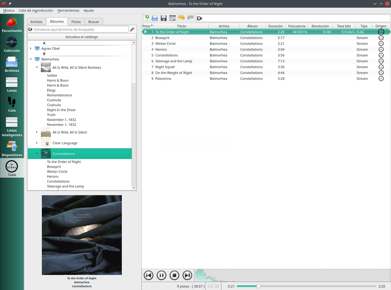Image resolution: width=391 pixels, height=290 pixels.
Task: Collapse All Is Wild, All Is Silent Remixes
Action: click(x=37, y=67)
